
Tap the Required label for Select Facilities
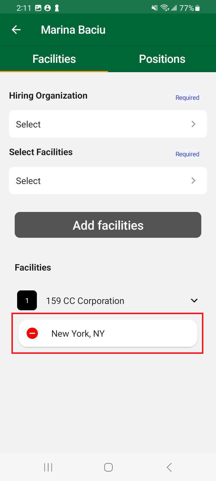[187, 154]
